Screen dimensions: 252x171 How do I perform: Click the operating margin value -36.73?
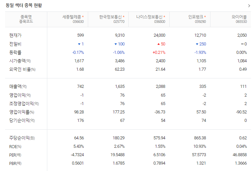(160, 112)
